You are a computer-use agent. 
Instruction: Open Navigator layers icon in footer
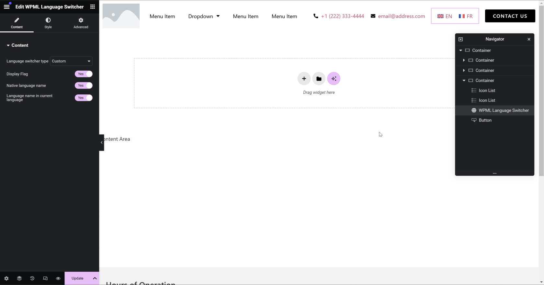pyautogui.click(x=19, y=278)
